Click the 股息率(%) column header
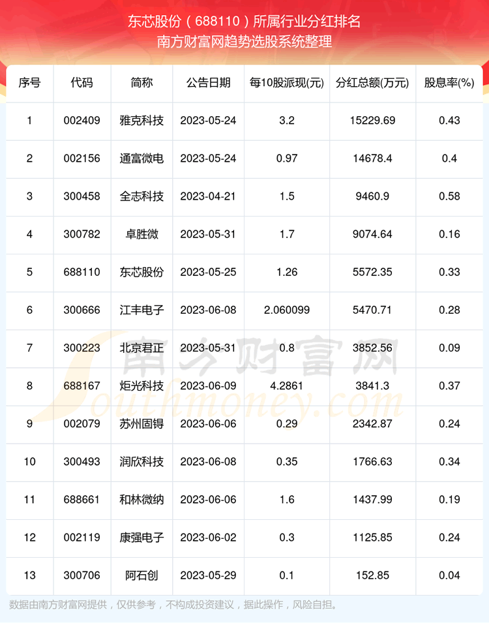The width and height of the screenshot is (489, 636). [449, 83]
